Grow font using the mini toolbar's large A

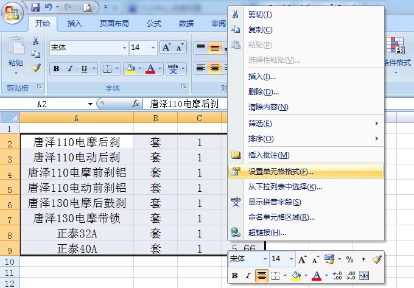303,259
